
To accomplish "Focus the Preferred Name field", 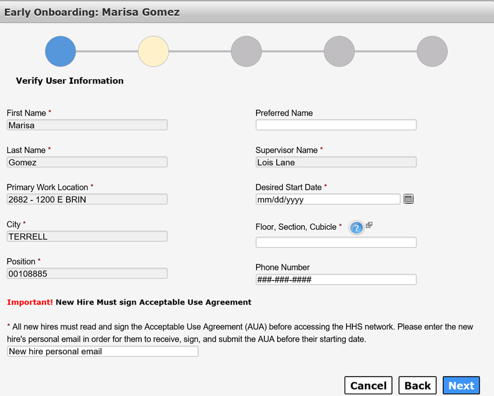I will pyautogui.click(x=336, y=125).
